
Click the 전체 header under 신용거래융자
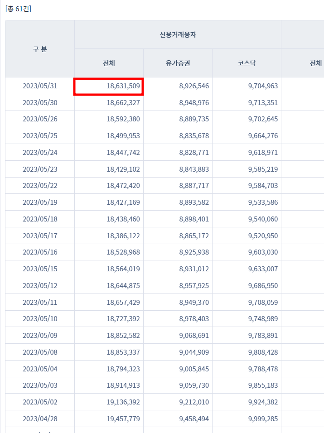point(109,63)
